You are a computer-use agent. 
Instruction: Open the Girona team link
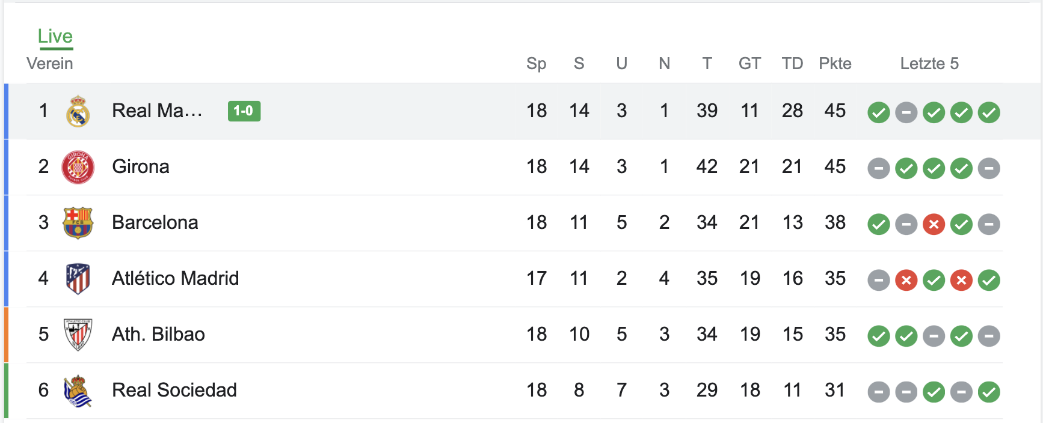[141, 166]
